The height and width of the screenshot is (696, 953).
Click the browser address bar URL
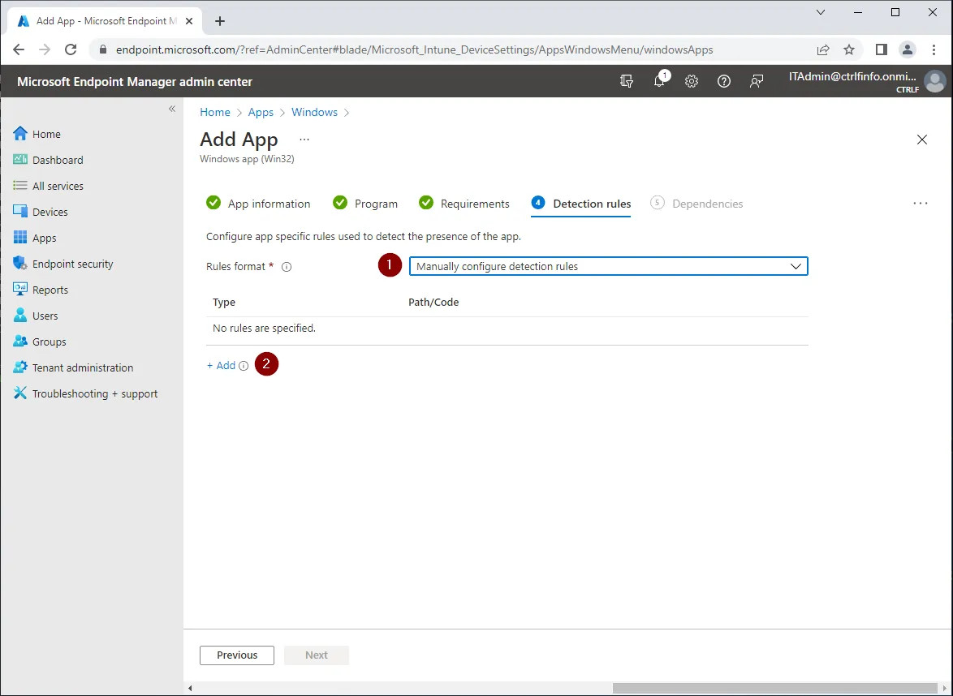coord(415,49)
